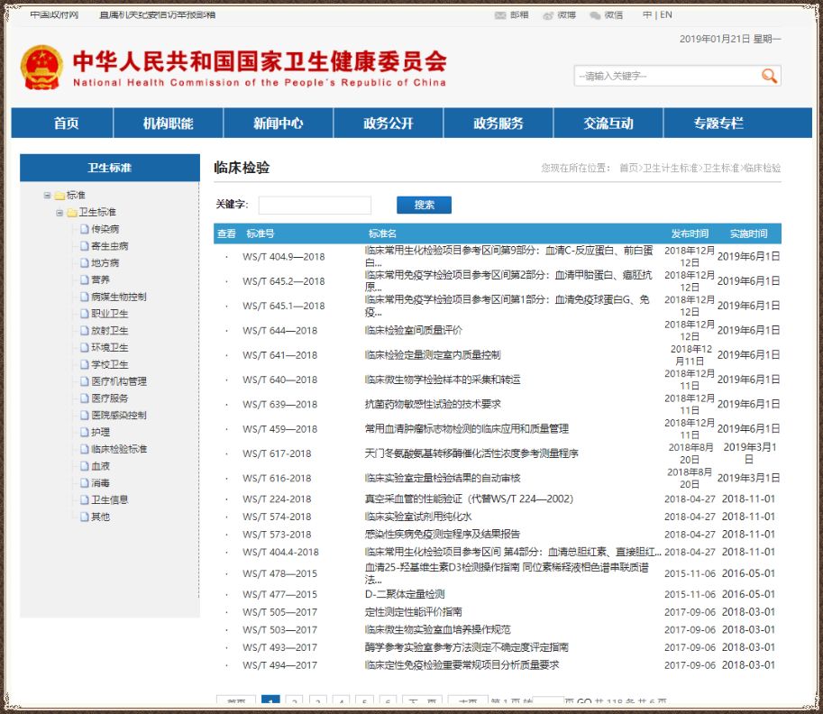Screen dimensions: 823x714
Task: Open the 政务服务 navigation menu
Action: (x=498, y=124)
